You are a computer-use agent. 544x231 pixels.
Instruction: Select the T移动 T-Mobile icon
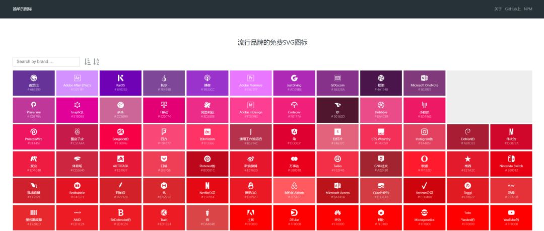pyautogui.click(x=164, y=110)
